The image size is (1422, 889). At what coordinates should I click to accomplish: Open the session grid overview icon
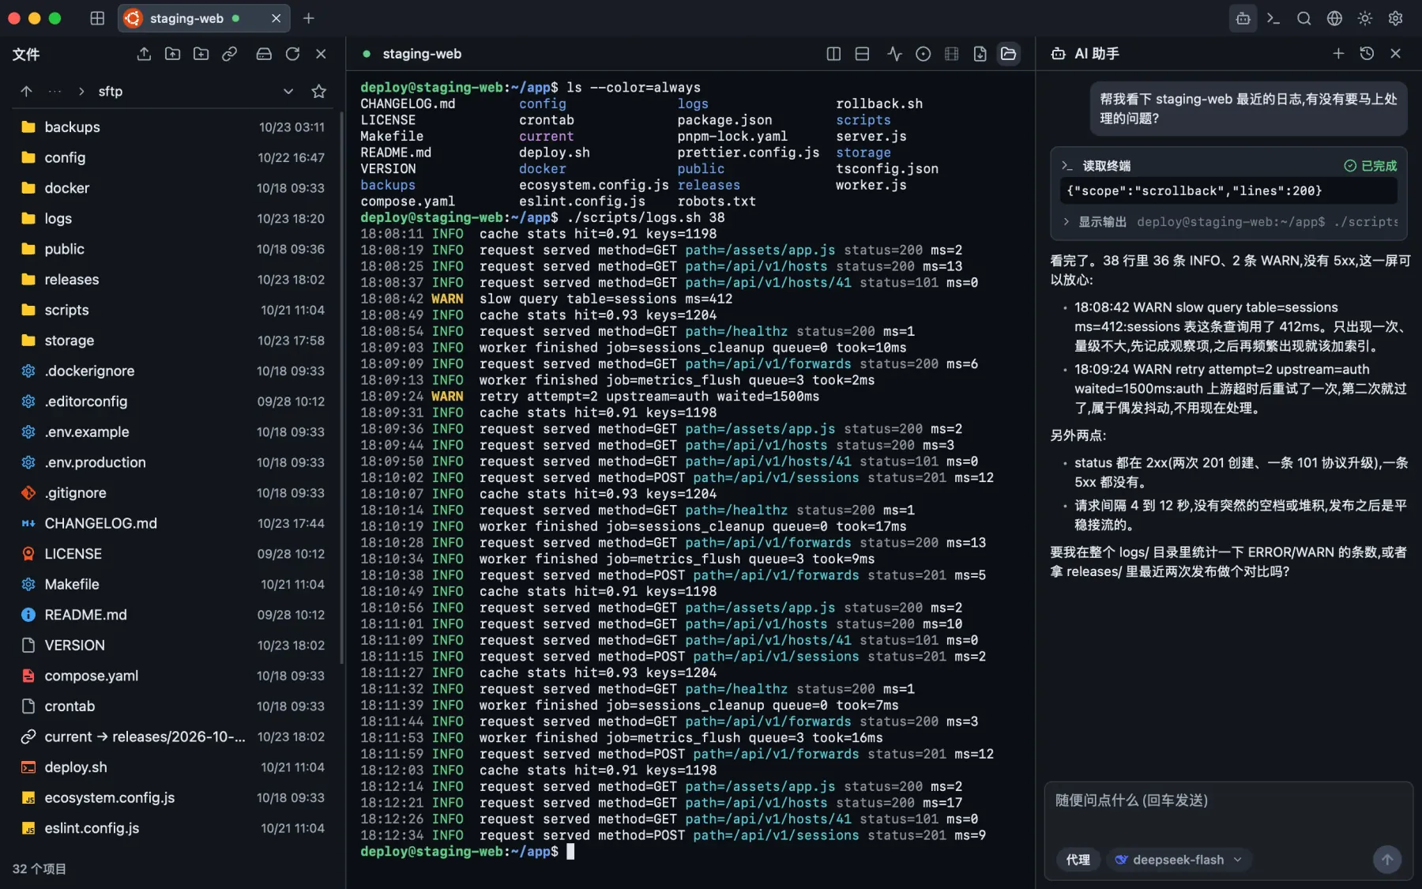[x=97, y=18]
